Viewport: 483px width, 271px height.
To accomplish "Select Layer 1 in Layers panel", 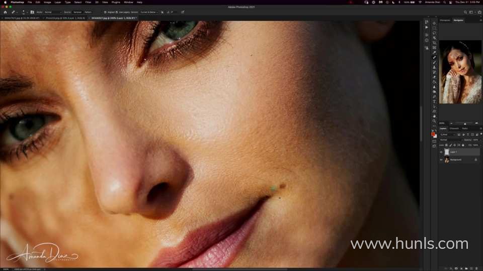I will (460, 152).
